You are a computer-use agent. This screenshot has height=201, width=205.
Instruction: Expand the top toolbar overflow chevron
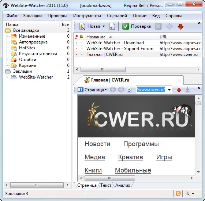click(199, 23)
